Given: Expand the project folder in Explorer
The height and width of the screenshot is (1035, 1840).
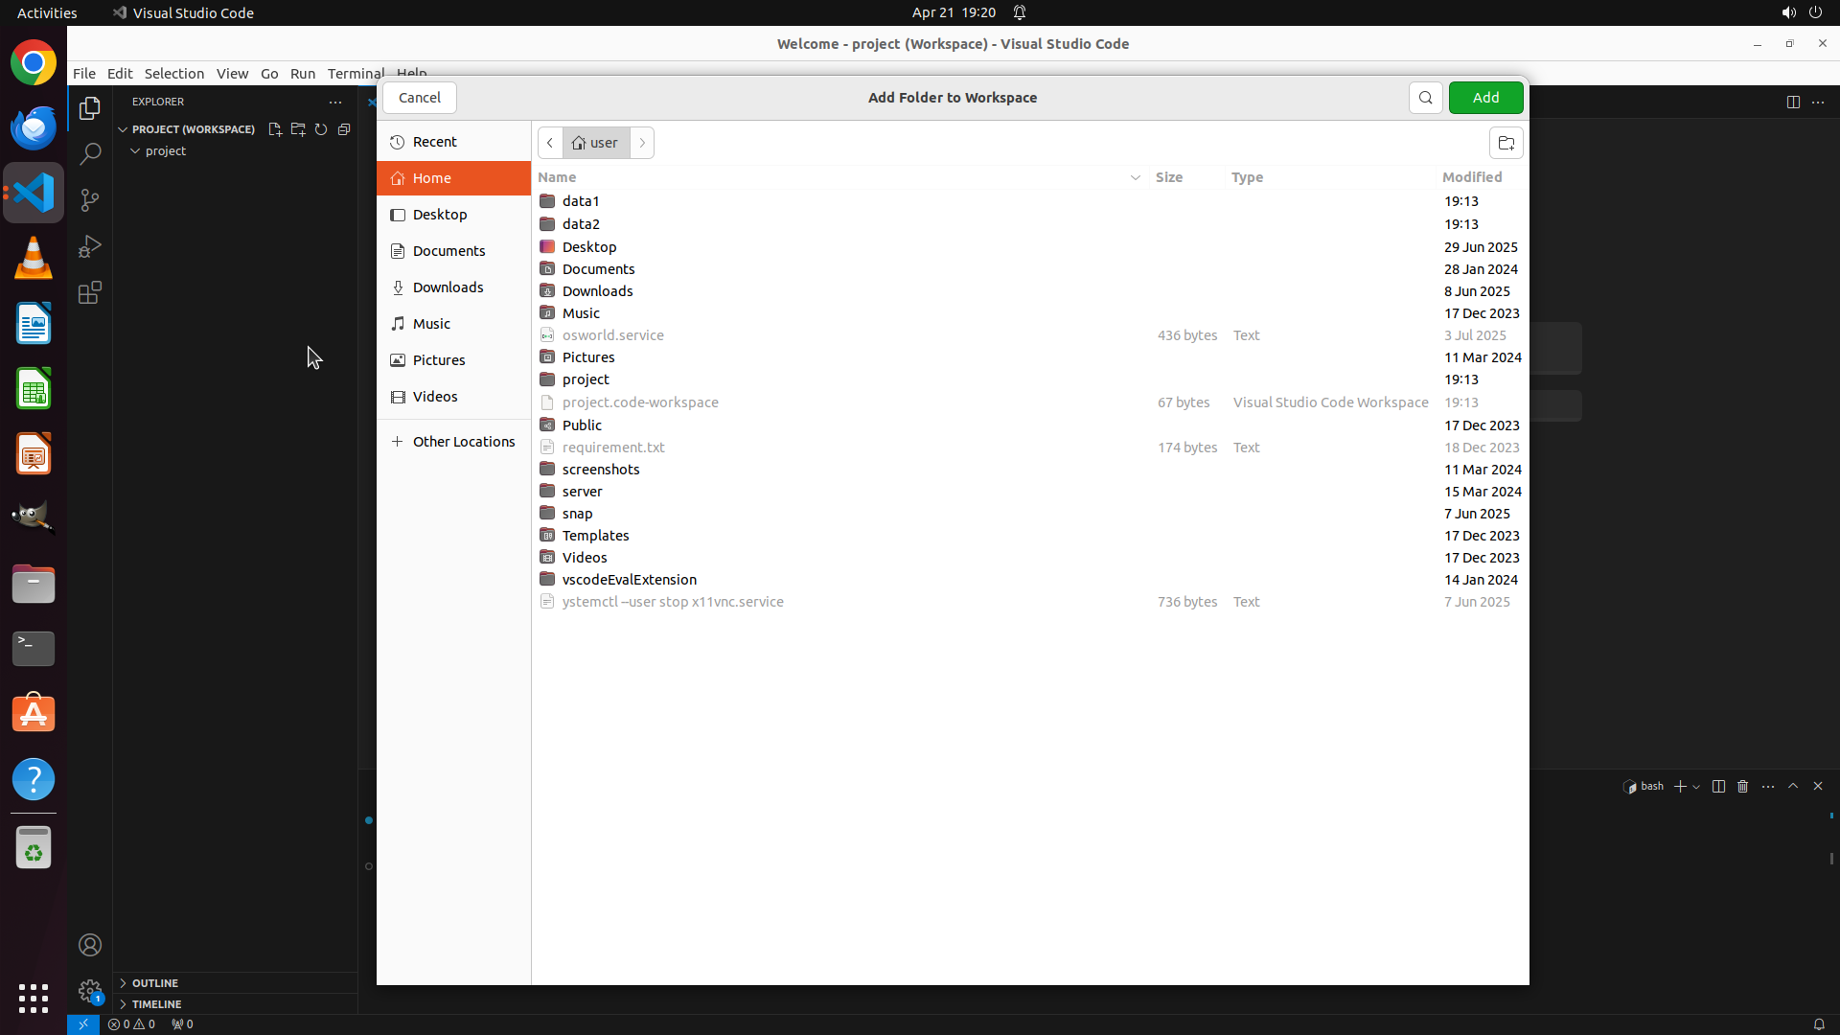Looking at the screenshot, I should pyautogui.click(x=165, y=151).
